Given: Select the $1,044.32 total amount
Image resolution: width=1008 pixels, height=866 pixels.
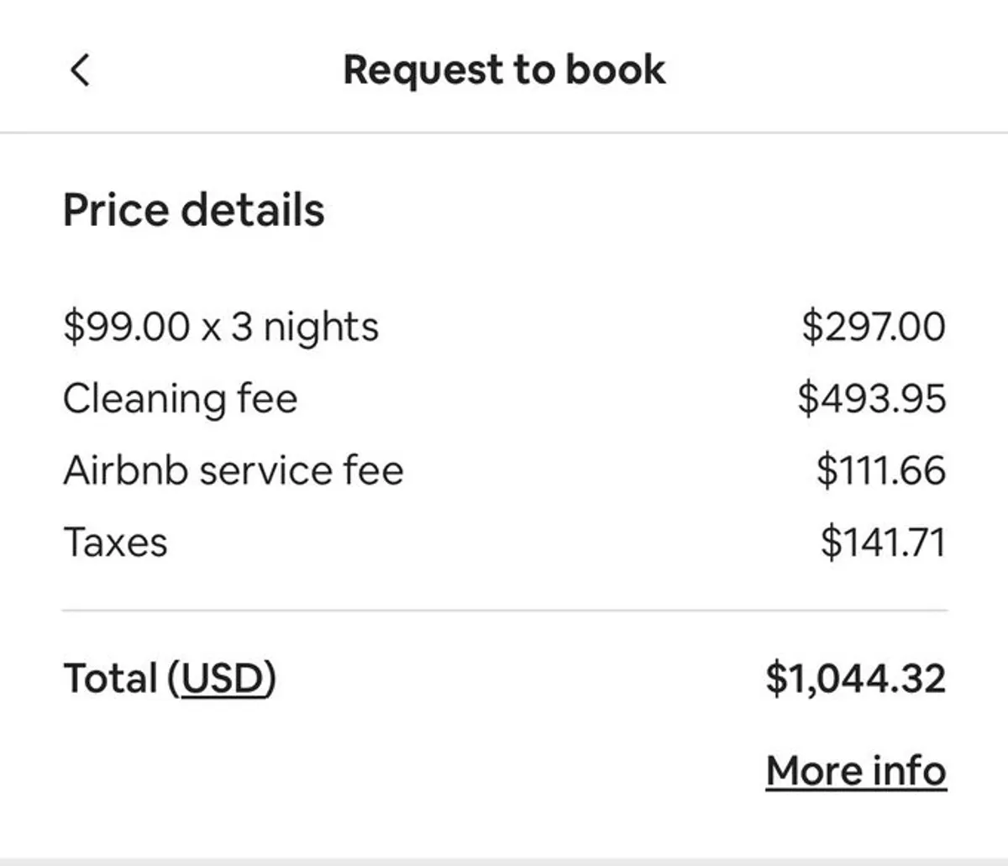Looking at the screenshot, I should click(x=855, y=679).
